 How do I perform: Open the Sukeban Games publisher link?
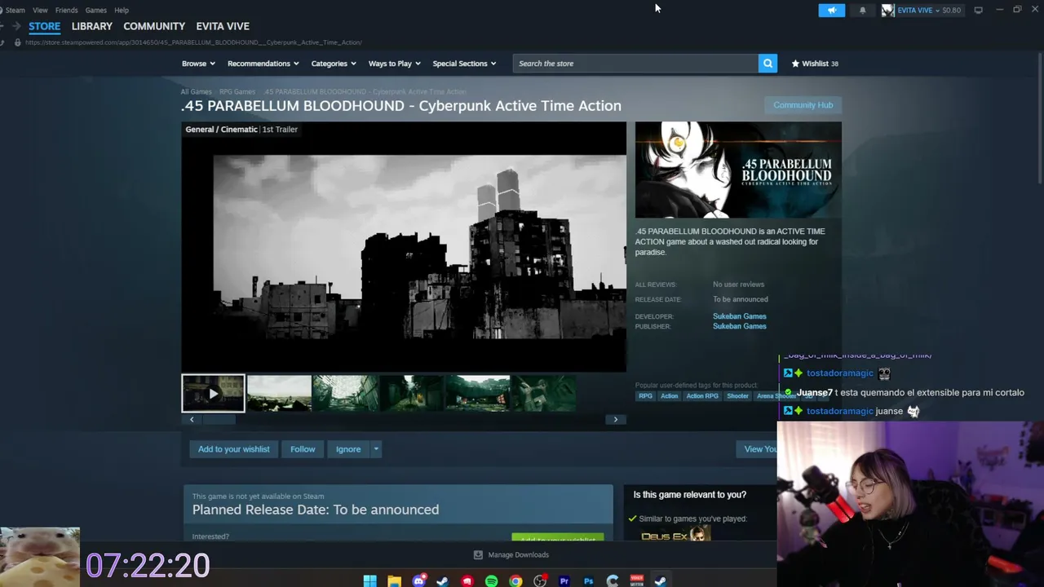(x=740, y=326)
